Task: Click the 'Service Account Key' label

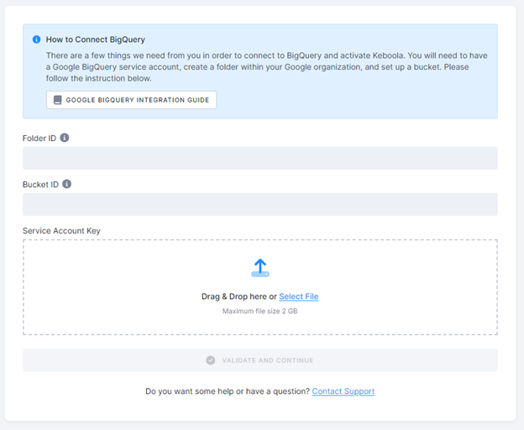Action: 61,230
